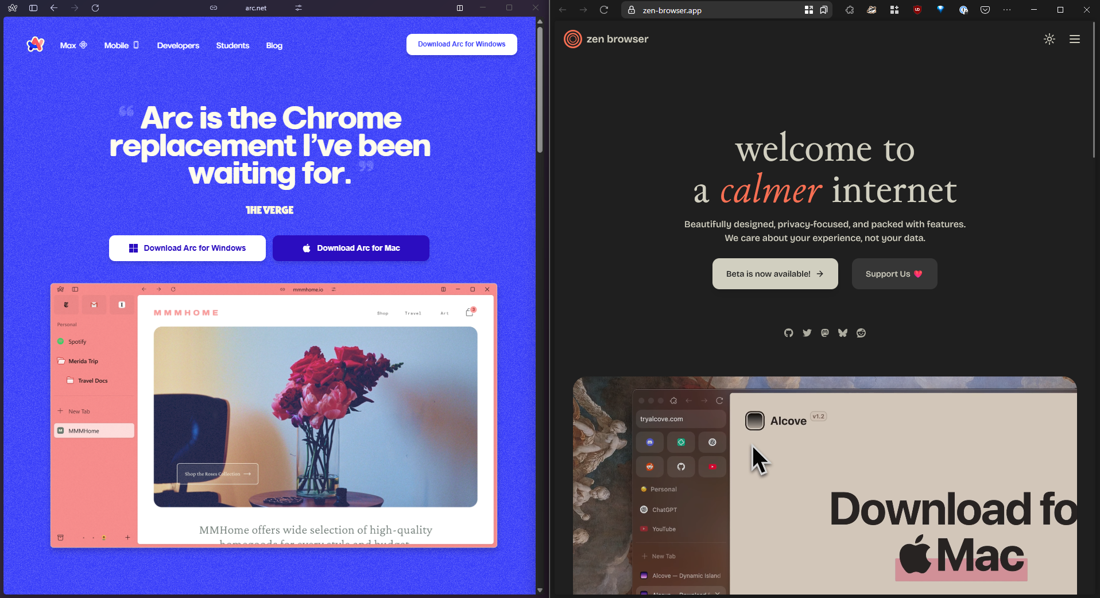Viewport: 1100px width, 598px height.
Task: Open the Blog nav link
Action: pyautogui.click(x=274, y=45)
